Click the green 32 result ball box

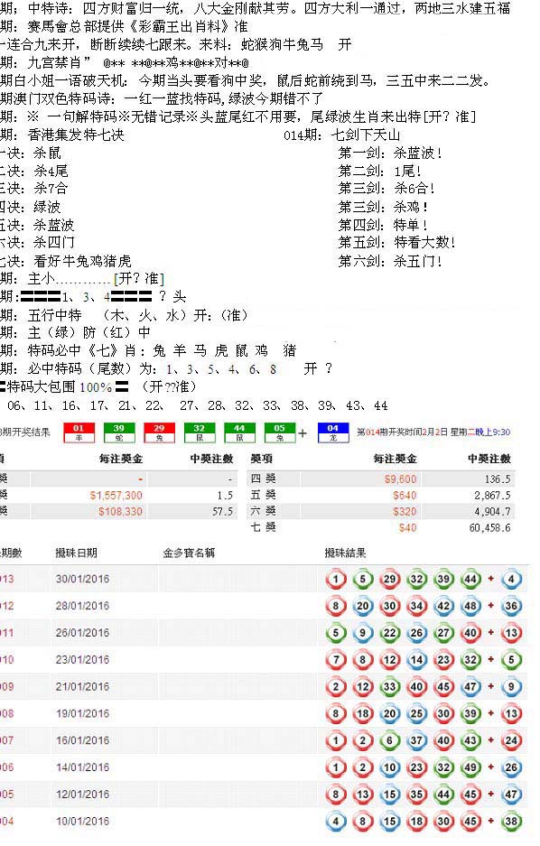click(199, 432)
